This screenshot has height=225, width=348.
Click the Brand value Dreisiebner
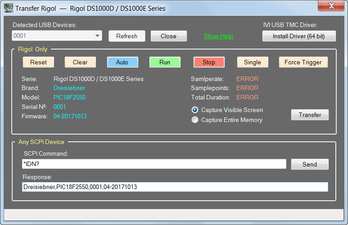point(69,88)
